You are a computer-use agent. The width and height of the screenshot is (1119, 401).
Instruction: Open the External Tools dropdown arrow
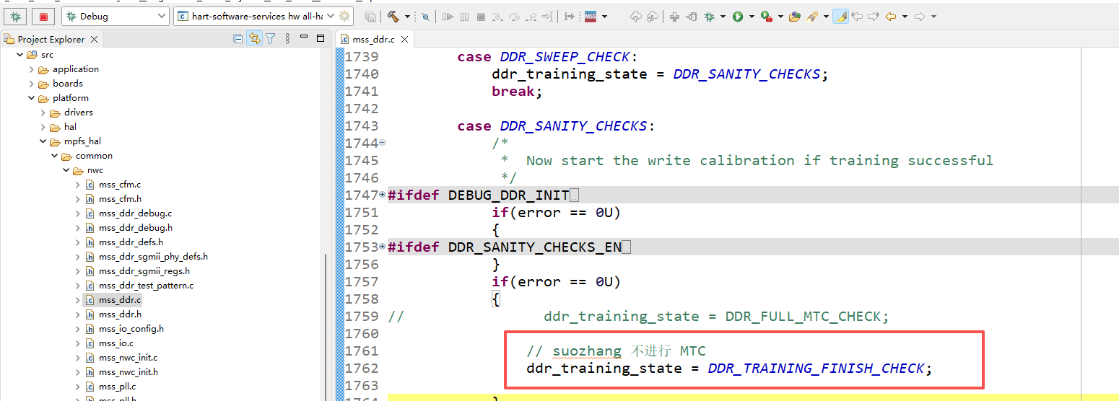pos(780,17)
